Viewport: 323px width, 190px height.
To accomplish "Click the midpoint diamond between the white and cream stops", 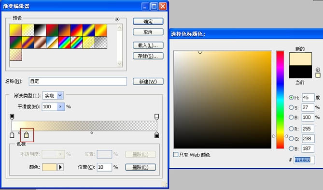I will coord(19,133).
